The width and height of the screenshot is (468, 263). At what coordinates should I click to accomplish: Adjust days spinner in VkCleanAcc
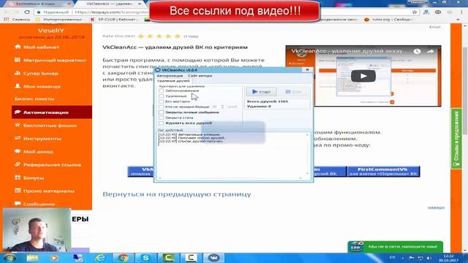point(222,107)
